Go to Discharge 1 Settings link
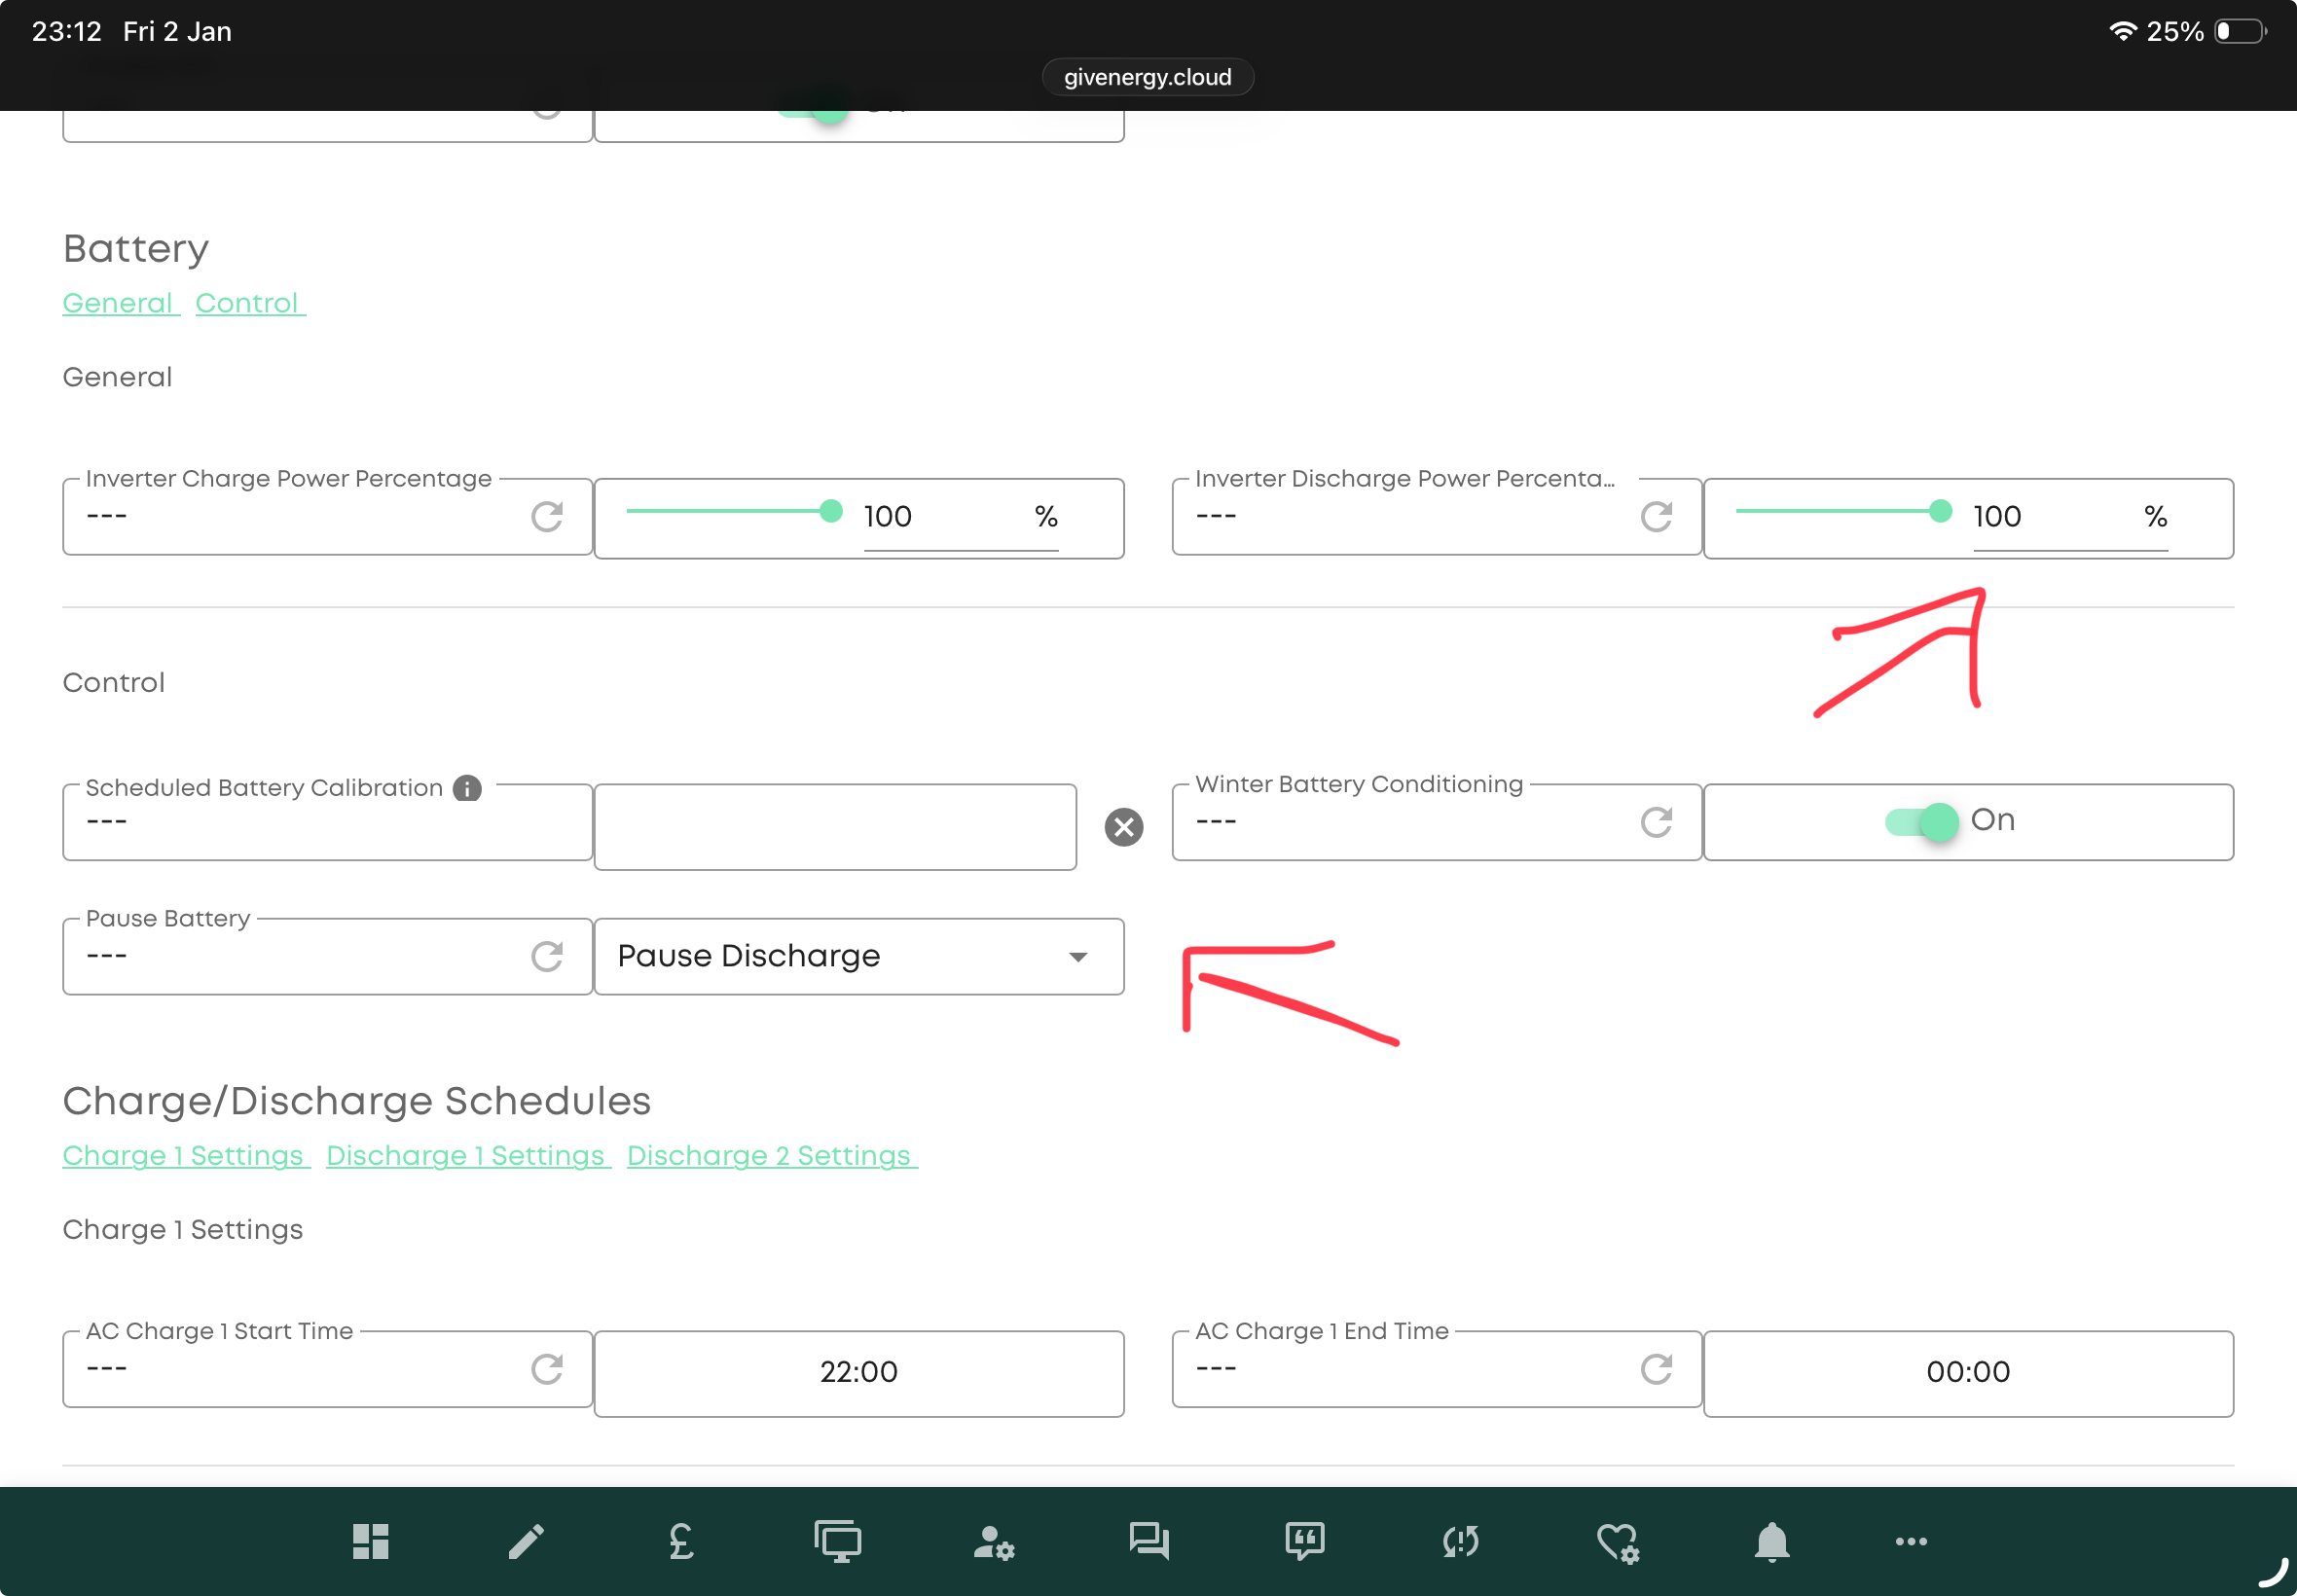 pos(467,1155)
